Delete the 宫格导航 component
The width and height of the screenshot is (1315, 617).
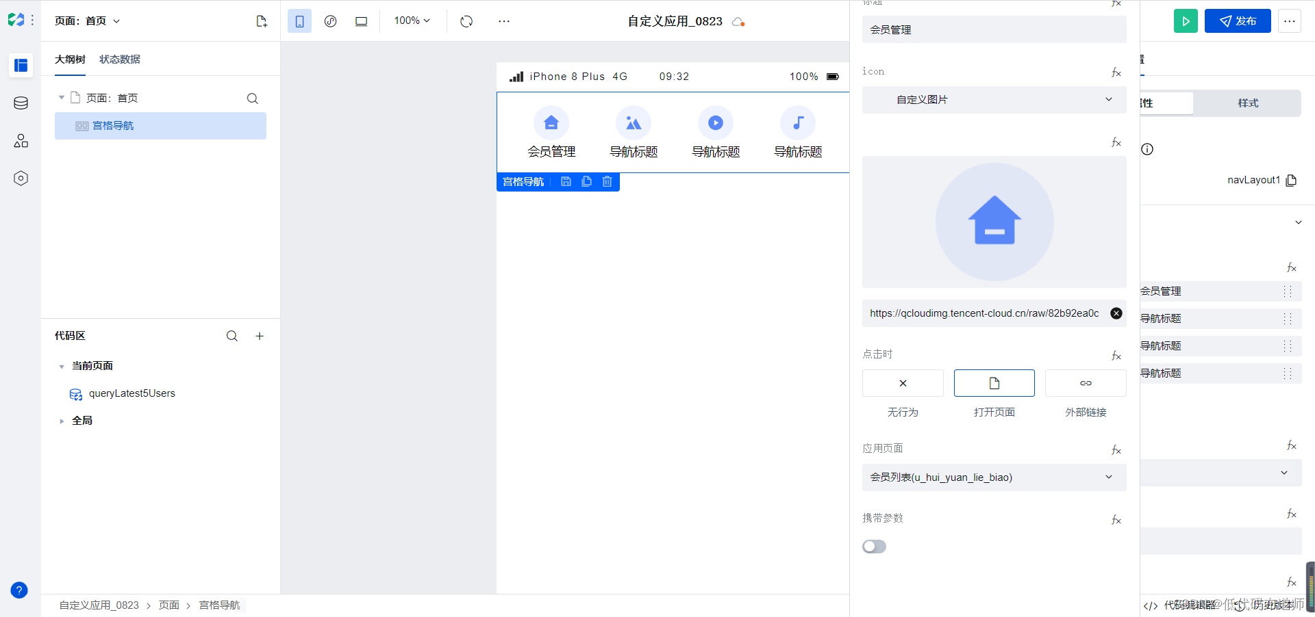(x=607, y=182)
